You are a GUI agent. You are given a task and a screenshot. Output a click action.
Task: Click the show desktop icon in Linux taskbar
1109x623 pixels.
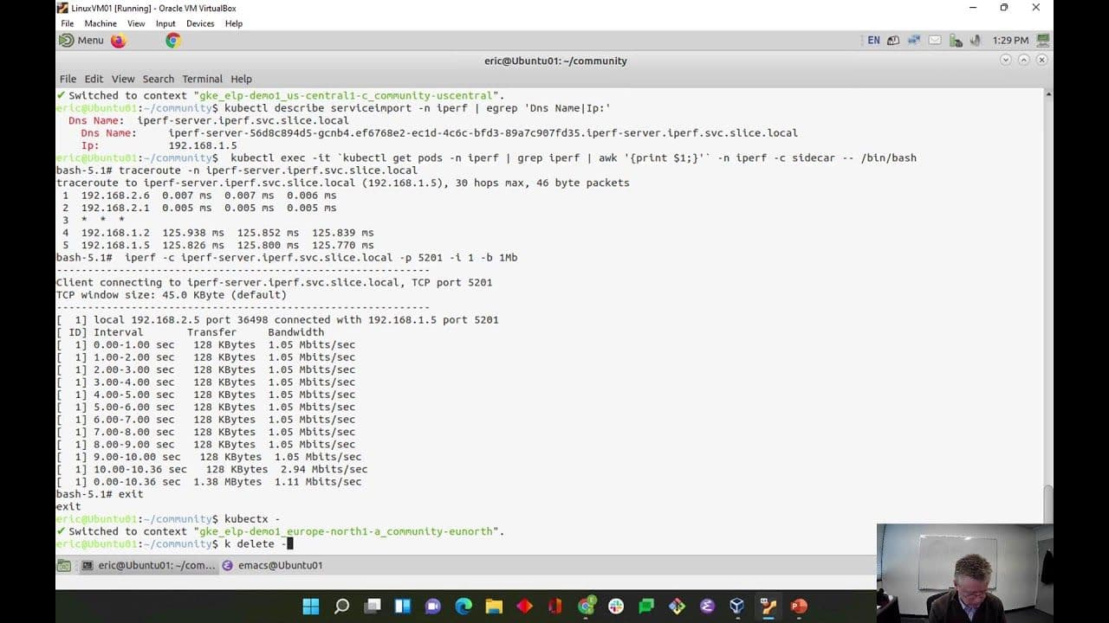point(64,565)
